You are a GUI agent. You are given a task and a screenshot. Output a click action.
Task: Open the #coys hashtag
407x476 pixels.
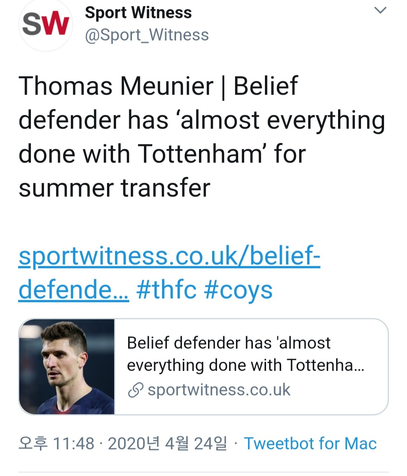click(x=238, y=290)
